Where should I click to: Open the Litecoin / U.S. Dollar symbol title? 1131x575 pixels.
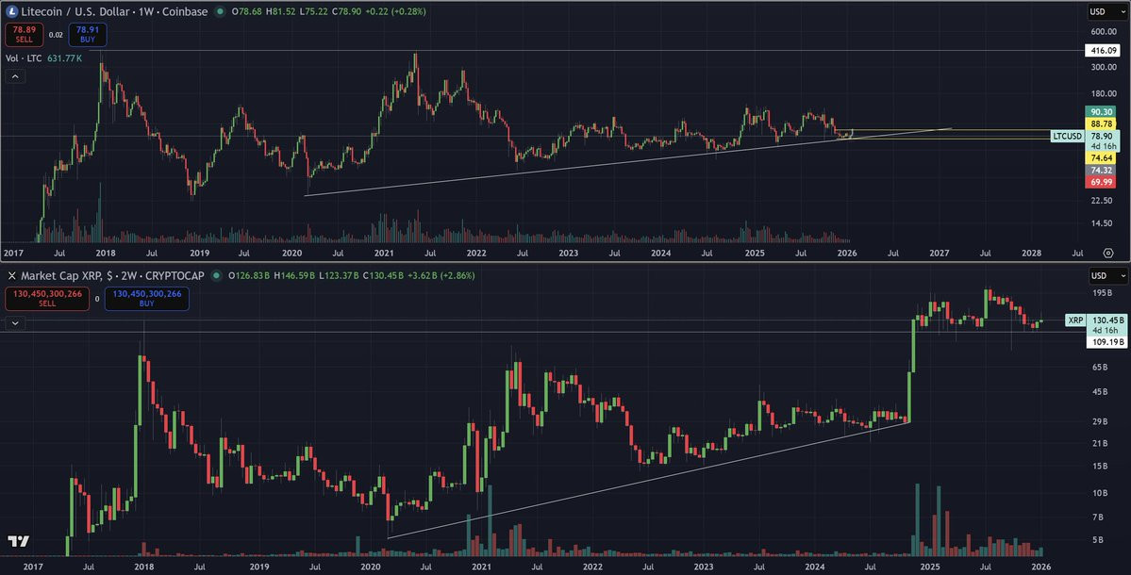coord(114,11)
